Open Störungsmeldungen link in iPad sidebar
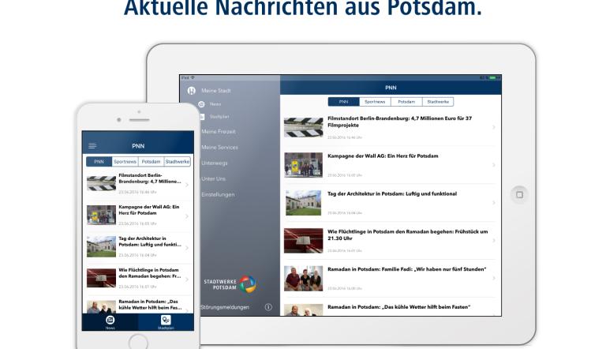Viewport: 606px width, 349px height. [x=225, y=307]
